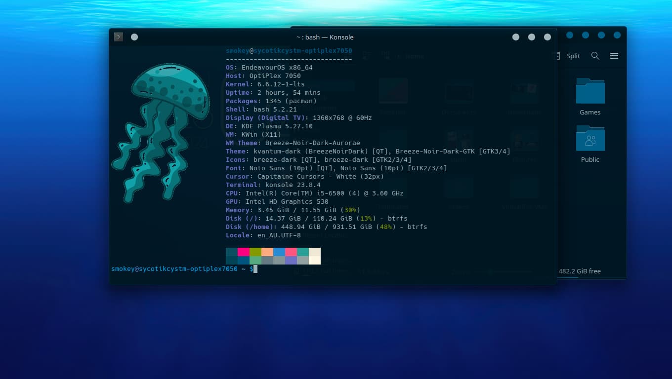
Task: Open the Games folder in Dolphin
Action: pos(590,96)
